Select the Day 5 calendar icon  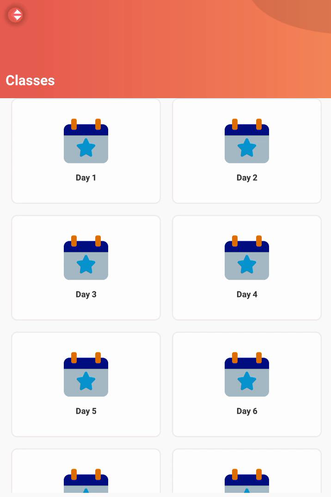tap(86, 375)
